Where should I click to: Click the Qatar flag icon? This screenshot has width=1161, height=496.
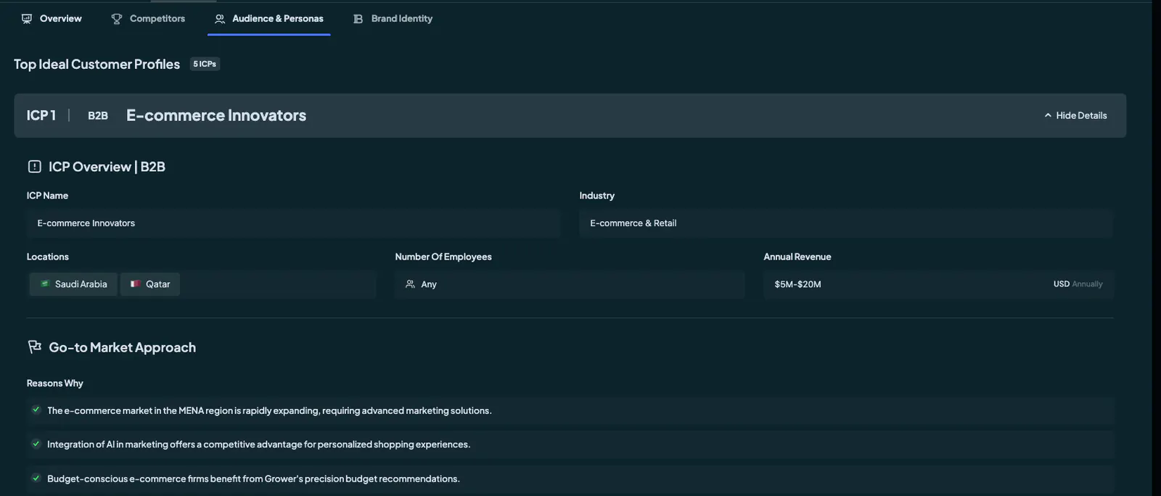pyautogui.click(x=135, y=284)
